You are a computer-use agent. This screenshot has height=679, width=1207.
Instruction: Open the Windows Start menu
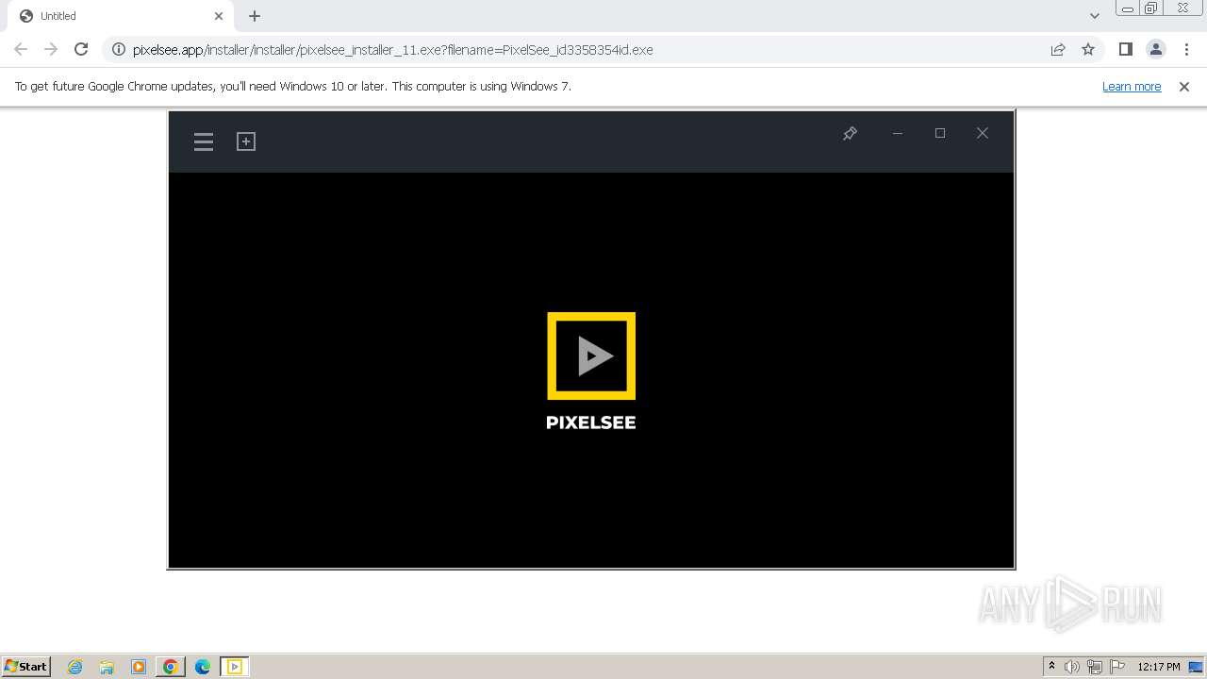pos(26,667)
